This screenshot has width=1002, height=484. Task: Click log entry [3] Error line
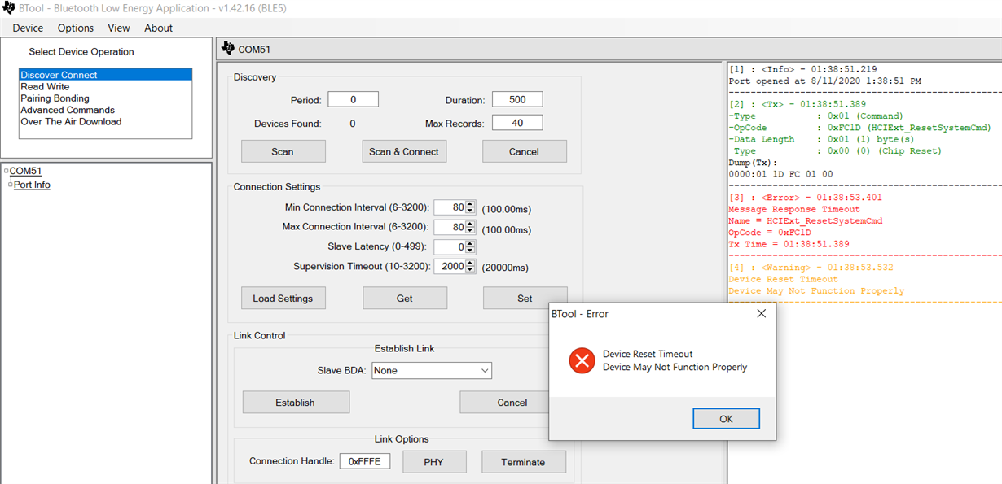[x=805, y=198]
